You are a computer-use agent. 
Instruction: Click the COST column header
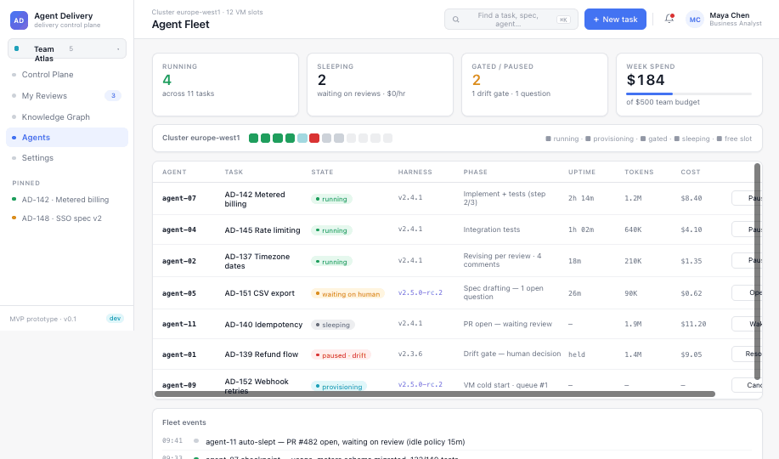click(x=691, y=172)
